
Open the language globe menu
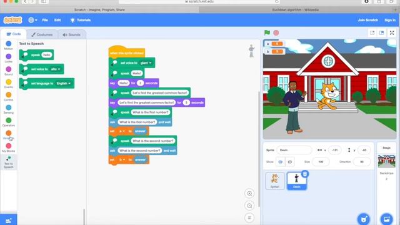(x=32, y=20)
